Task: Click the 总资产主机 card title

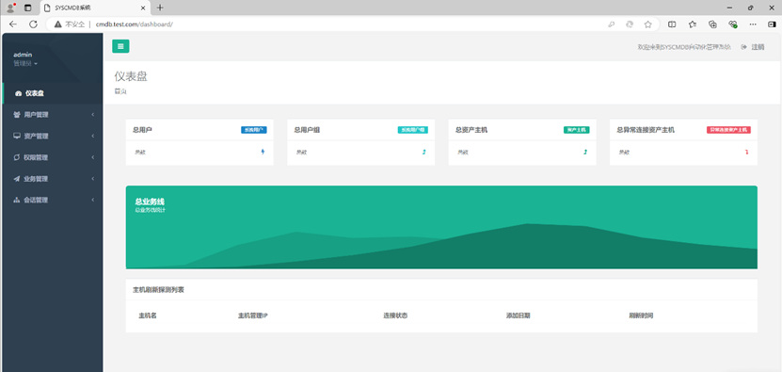Action: coord(471,130)
